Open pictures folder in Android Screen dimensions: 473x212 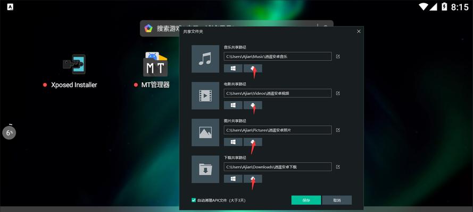253,142
